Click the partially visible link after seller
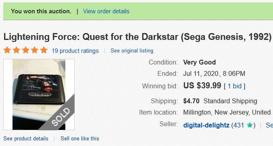The width and height of the screenshot is (273, 146). (x=269, y=125)
